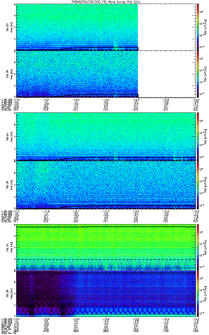The height and width of the screenshot is (335, 209).
Task: Click the plot title THEMIS FGL Wave Survey Plot
Action: 106,2
